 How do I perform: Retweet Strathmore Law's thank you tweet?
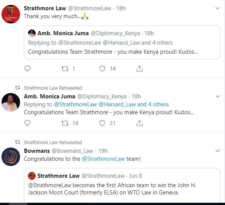pos(65,69)
